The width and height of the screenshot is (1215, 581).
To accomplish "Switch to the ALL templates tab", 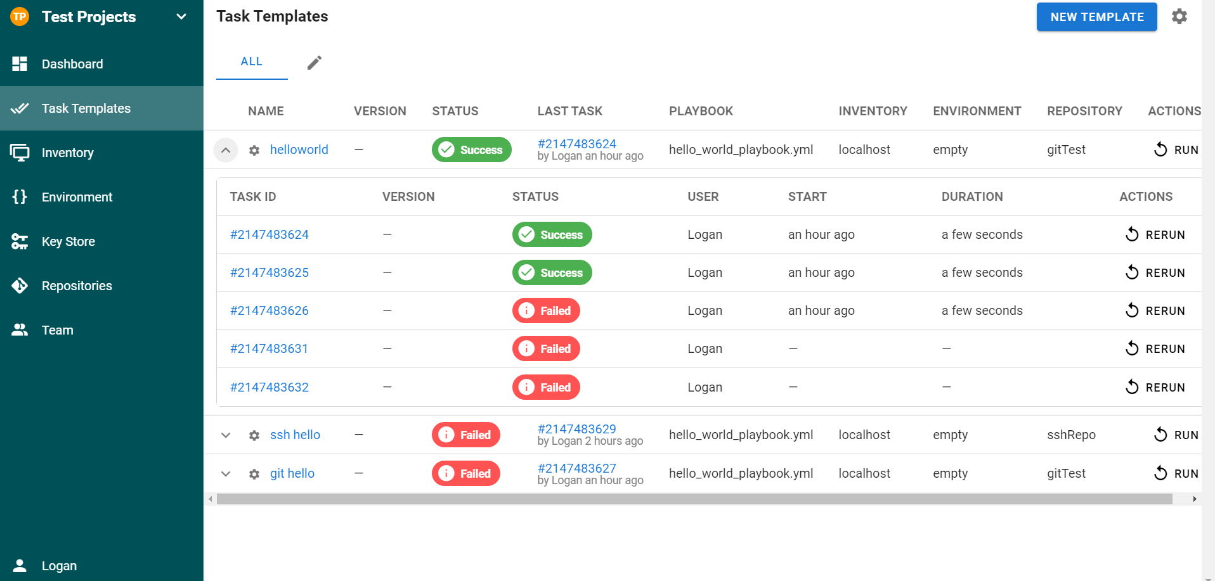I will click(251, 61).
